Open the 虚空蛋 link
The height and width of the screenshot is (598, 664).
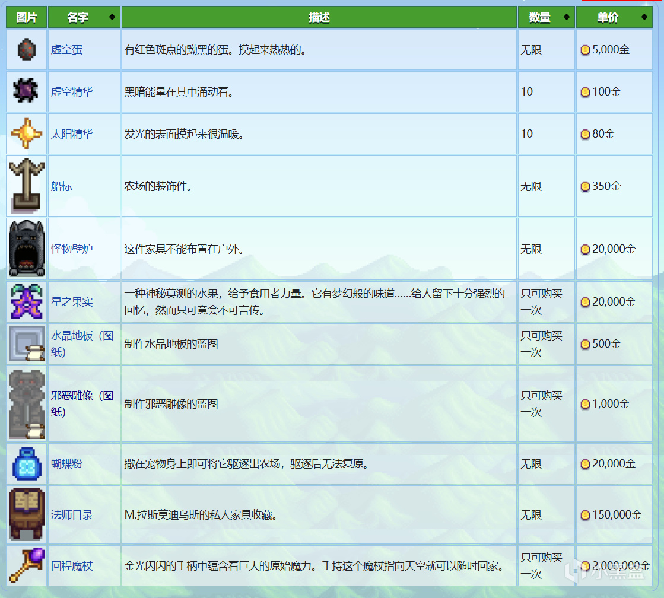point(66,50)
